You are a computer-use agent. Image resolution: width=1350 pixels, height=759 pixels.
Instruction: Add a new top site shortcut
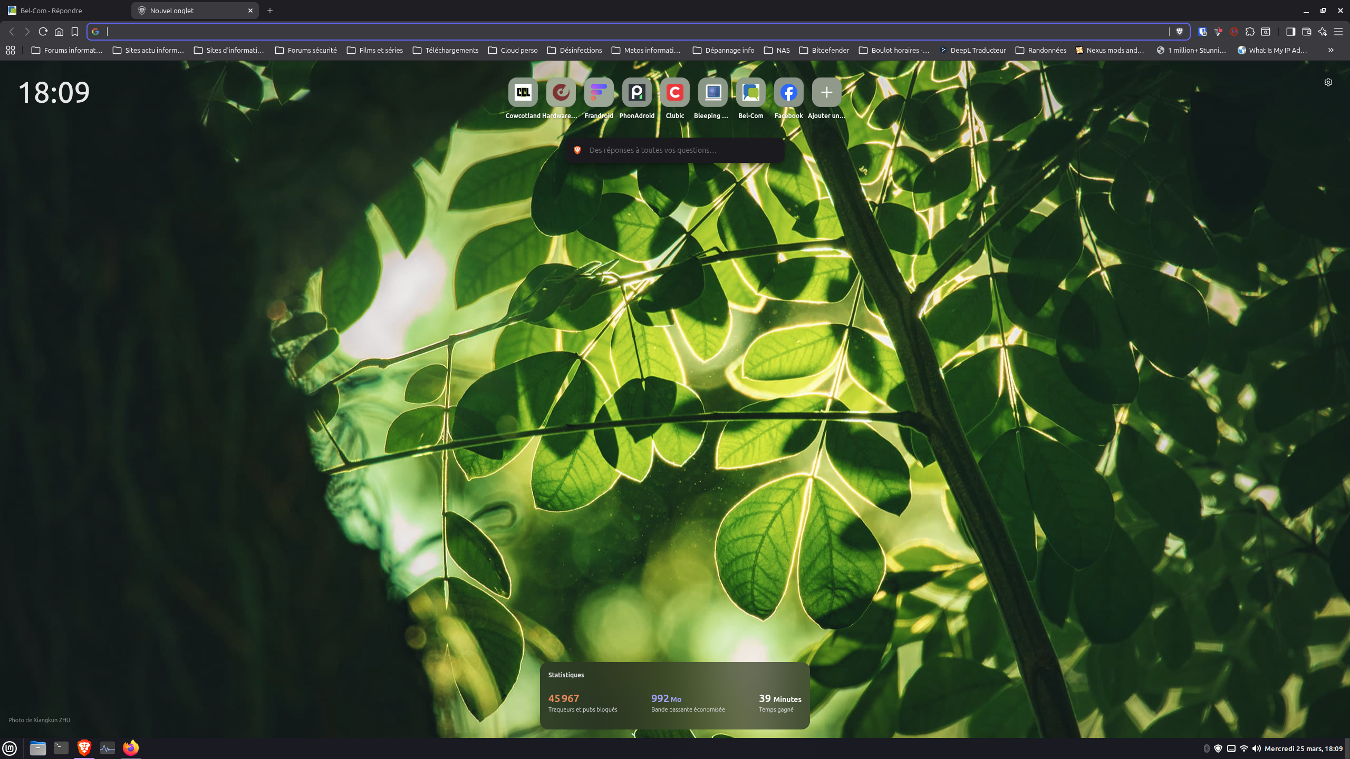point(826,93)
